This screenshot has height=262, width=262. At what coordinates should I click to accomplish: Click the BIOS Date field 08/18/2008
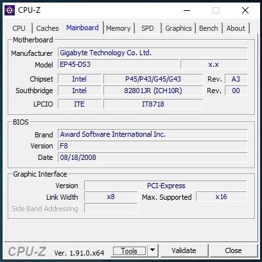[152, 157]
